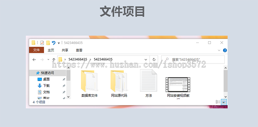258x127 pixels.
Task: Click the file list scroll down arrow
Action: click(226, 97)
